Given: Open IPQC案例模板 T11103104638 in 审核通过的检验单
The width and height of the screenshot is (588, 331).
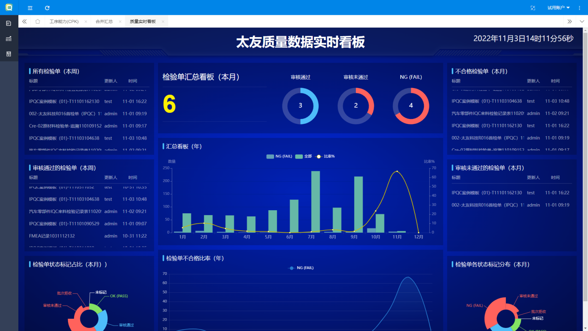Looking at the screenshot, I should click(x=88, y=199).
